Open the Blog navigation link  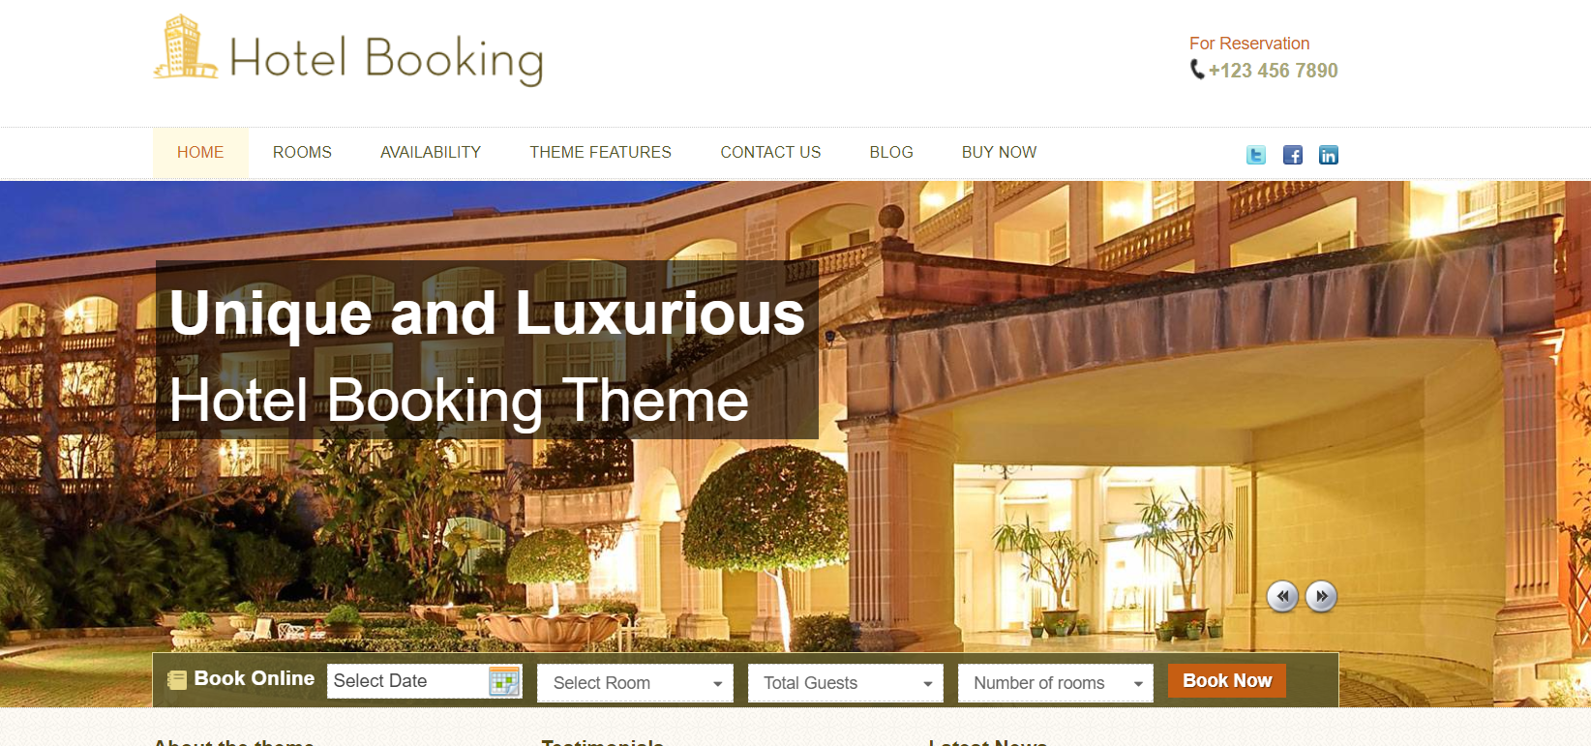click(x=891, y=153)
